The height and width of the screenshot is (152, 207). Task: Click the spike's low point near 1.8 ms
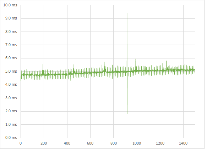pyautogui.click(x=127, y=113)
